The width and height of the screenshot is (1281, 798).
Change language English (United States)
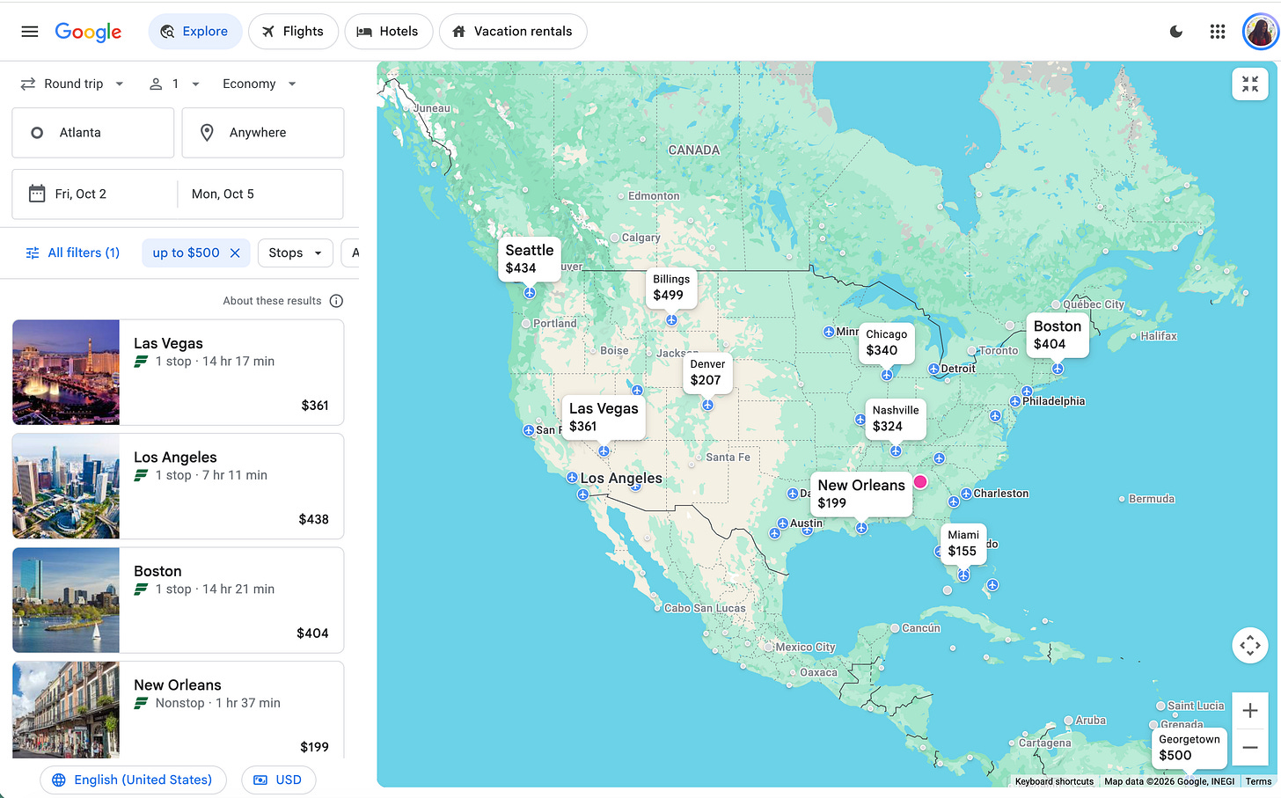click(133, 780)
